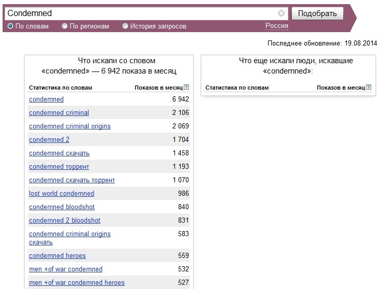Select the 'По словам' radio button

click(10, 26)
